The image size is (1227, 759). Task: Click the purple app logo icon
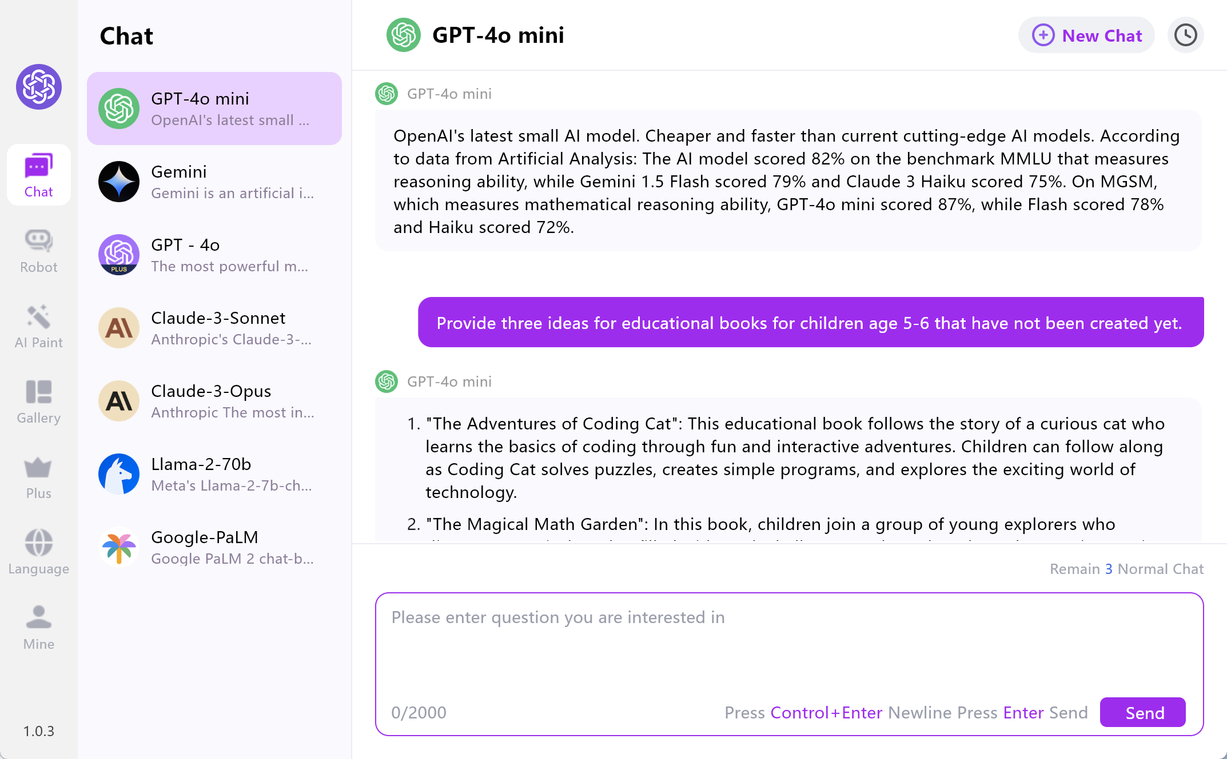click(39, 87)
